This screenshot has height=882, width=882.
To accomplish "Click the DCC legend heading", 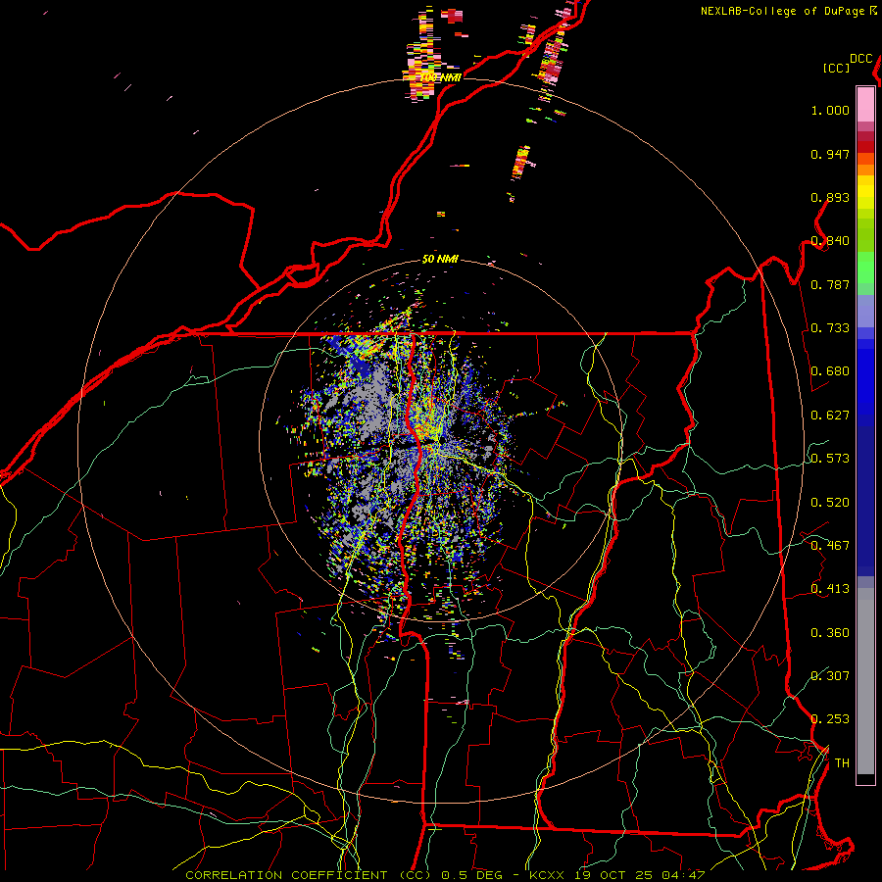I will [x=860, y=59].
